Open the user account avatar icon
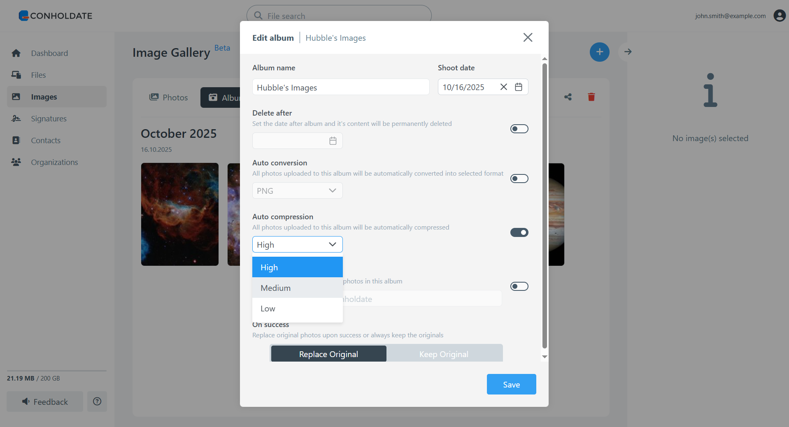Image resolution: width=789 pixels, height=427 pixels. pos(779,16)
